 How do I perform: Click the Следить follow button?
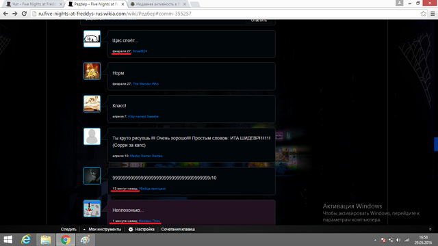68,230
